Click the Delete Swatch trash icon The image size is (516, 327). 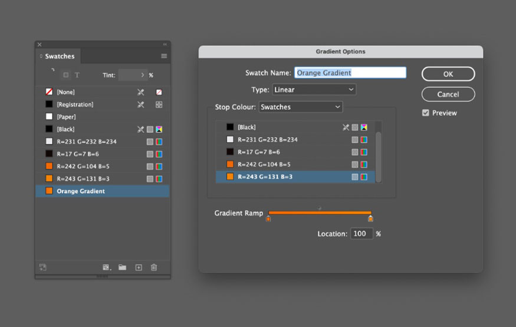(154, 267)
